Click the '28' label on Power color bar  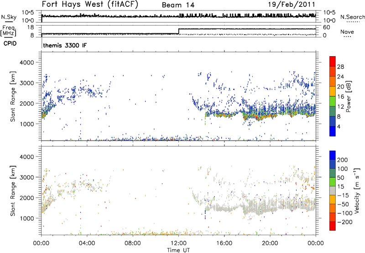pos(340,67)
